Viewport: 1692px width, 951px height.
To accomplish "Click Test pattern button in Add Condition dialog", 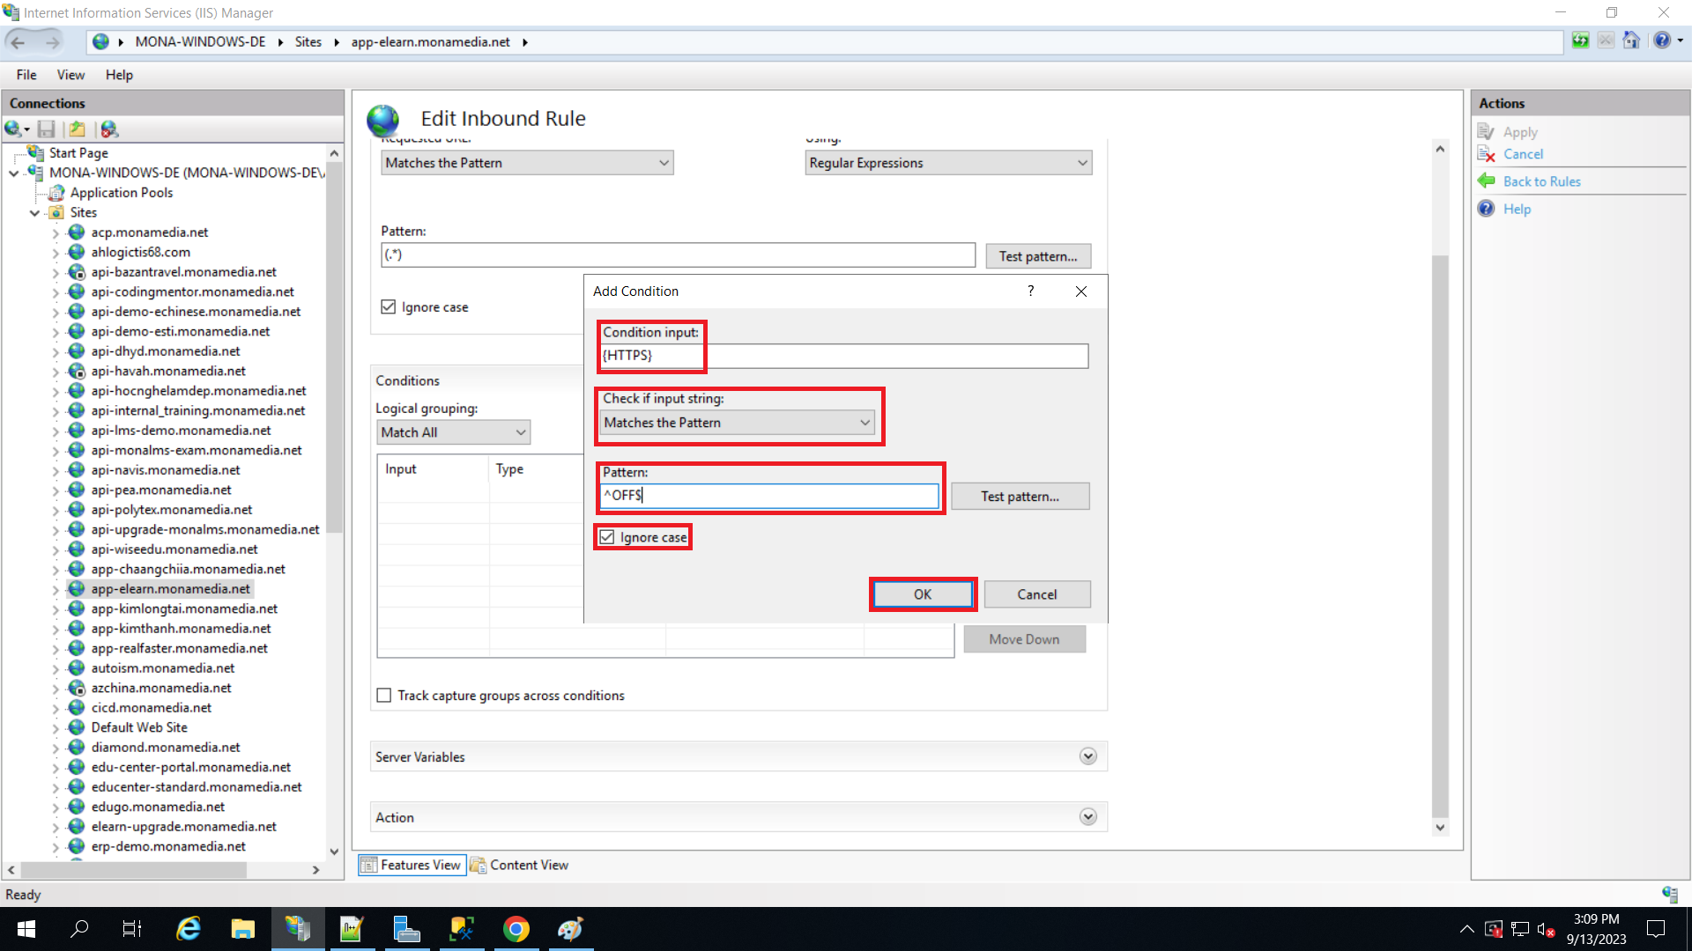I will click(x=1020, y=497).
